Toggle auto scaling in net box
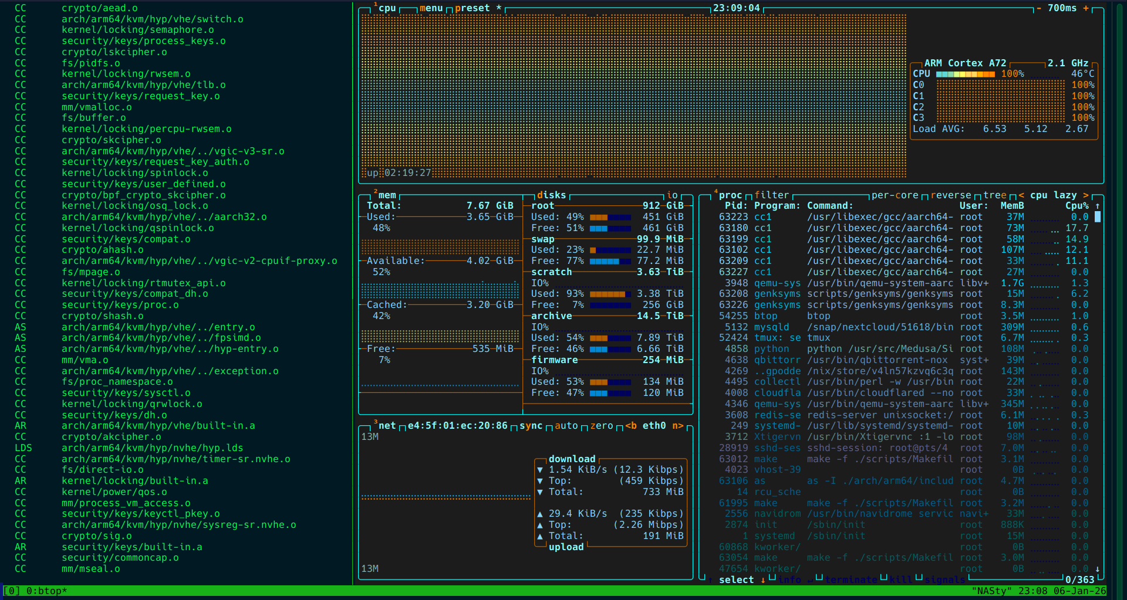 click(566, 426)
